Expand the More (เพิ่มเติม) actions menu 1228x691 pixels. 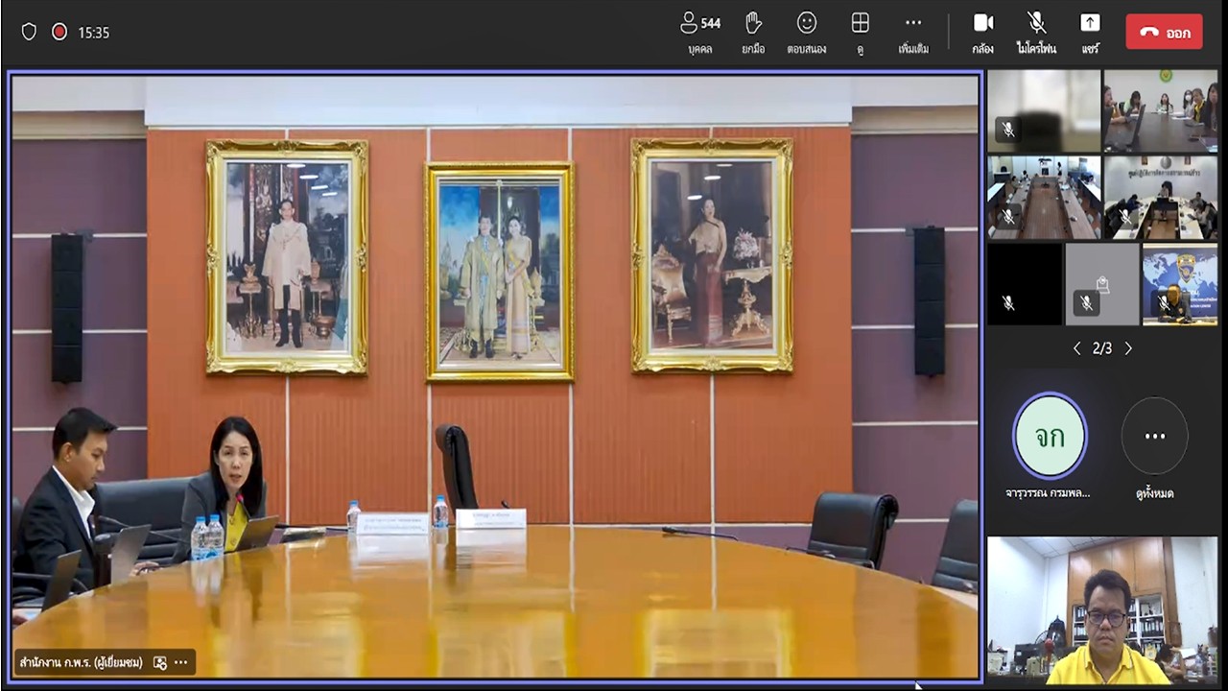point(913,32)
